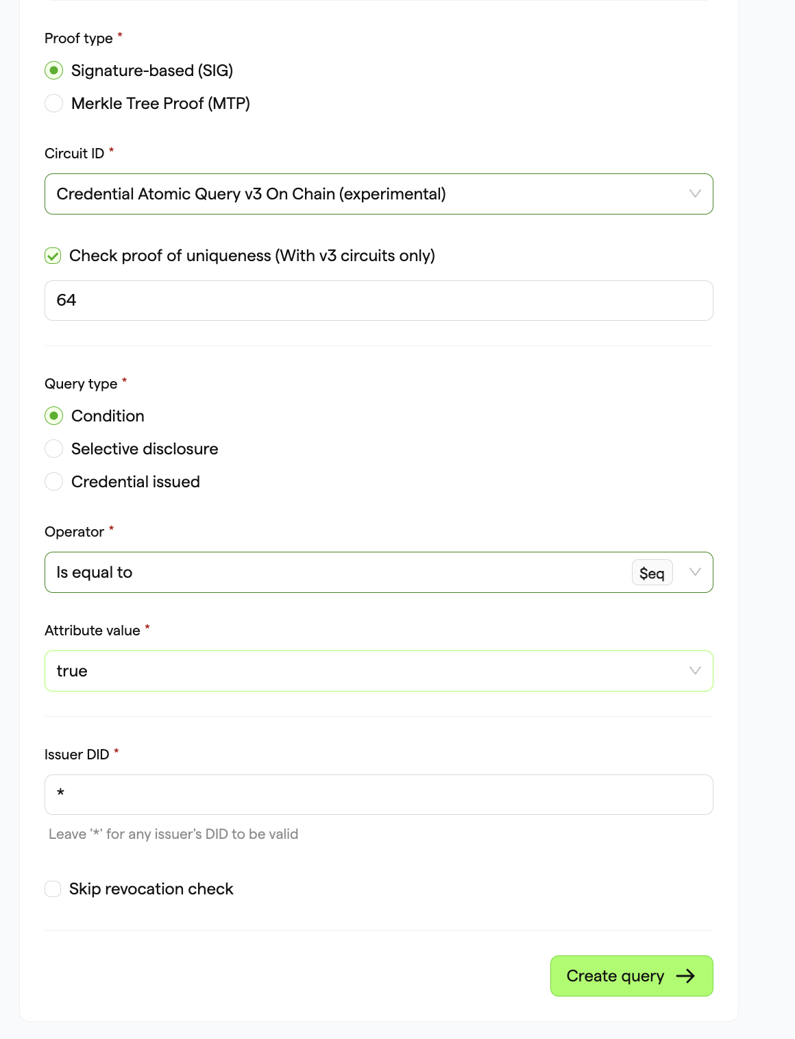Select Merkle Tree Proof (MTP) option
The width and height of the screenshot is (795, 1039).
[x=54, y=103]
